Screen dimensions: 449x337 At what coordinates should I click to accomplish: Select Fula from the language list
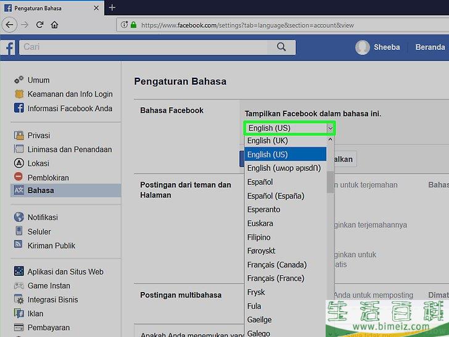coord(285,306)
